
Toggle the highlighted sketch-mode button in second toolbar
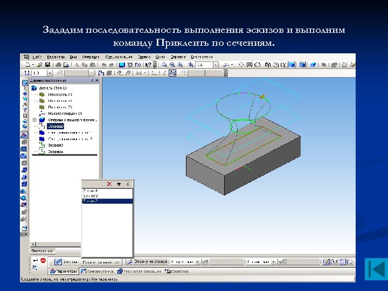172,73
